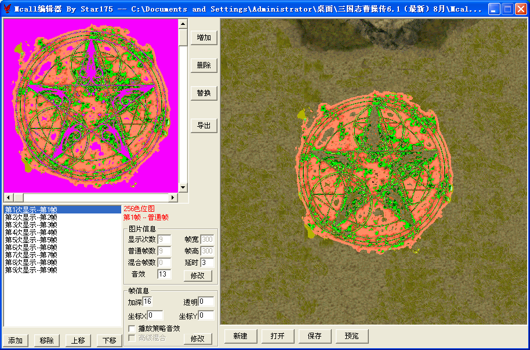Click the 延时 delay input field
The width and height of the screenshot is (530, 350).
[207, 262]
